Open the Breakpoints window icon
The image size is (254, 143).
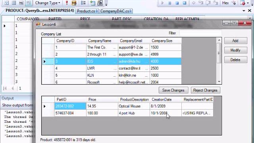242,3
